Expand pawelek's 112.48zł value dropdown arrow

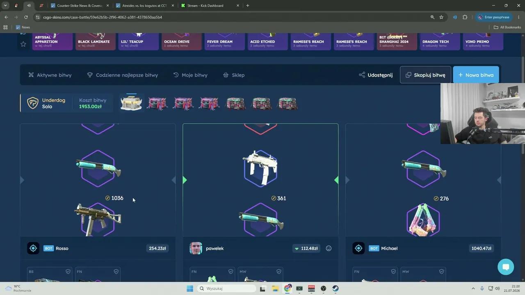click(x=297, y=249)
